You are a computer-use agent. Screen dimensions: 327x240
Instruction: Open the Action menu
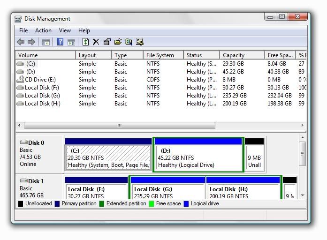click(x=43, y=30)
